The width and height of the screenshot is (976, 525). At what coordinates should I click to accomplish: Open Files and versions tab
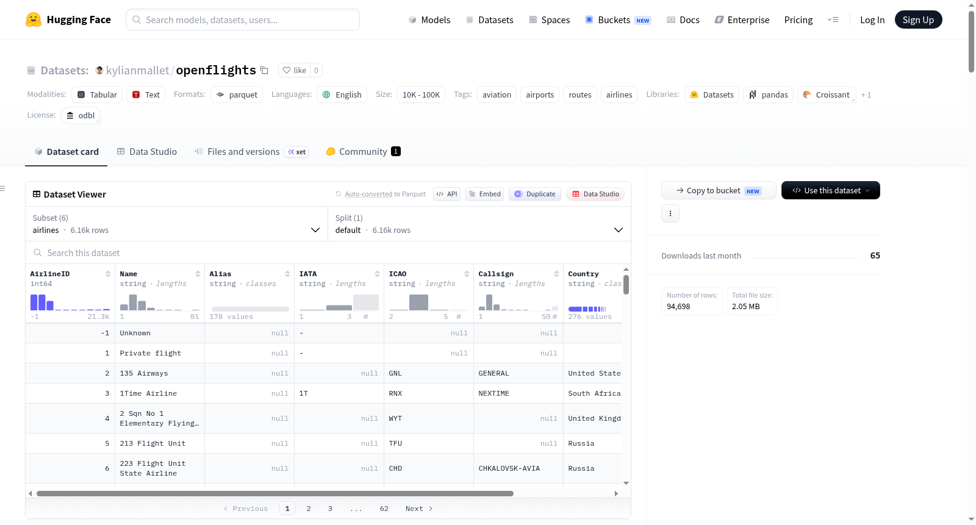(x=251, y=151)
